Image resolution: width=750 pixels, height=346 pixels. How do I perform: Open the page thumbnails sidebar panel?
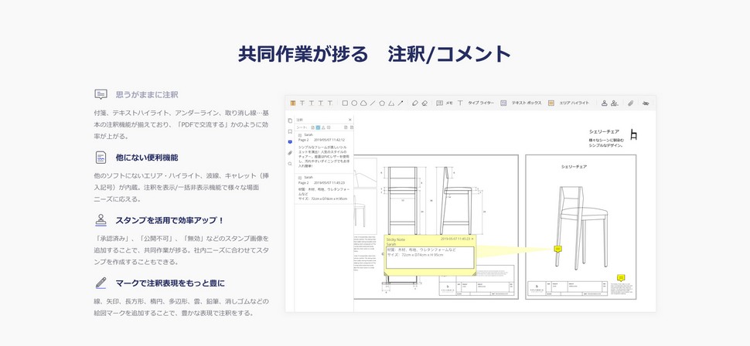point(290,120)
